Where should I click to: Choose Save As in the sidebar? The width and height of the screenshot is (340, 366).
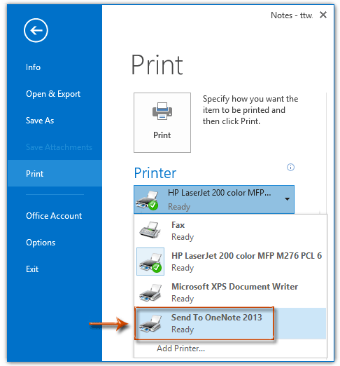point(40,121)
